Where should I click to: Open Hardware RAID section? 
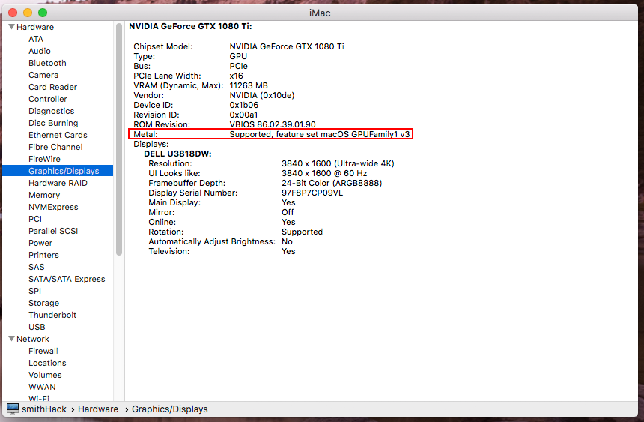point(58,183)
